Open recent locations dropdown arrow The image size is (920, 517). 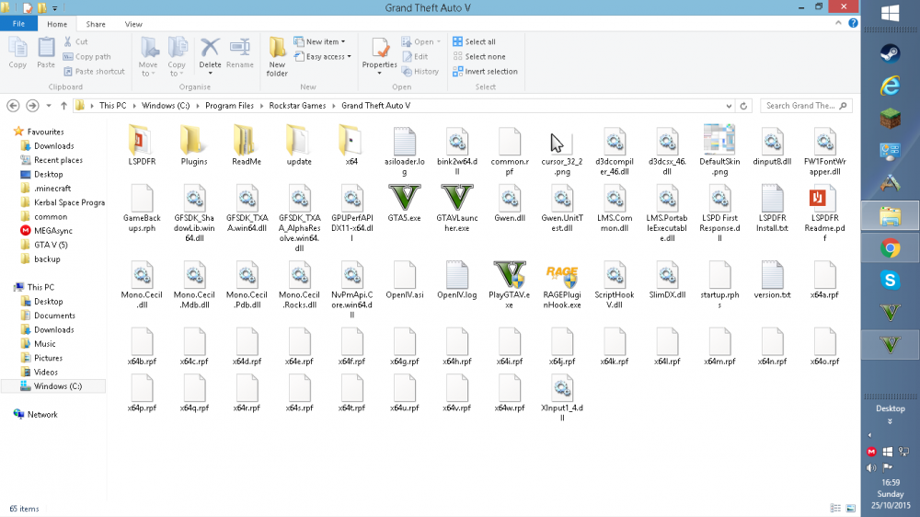[x=49, y=106]
